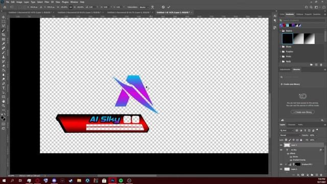The image size is (327, 184).
Task: Toggle lock transparent pixels in Layers panel
Action: 286,140
